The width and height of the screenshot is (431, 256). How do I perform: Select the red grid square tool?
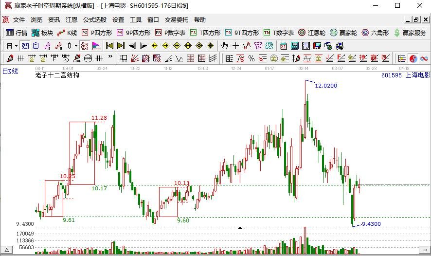(190, 58)
